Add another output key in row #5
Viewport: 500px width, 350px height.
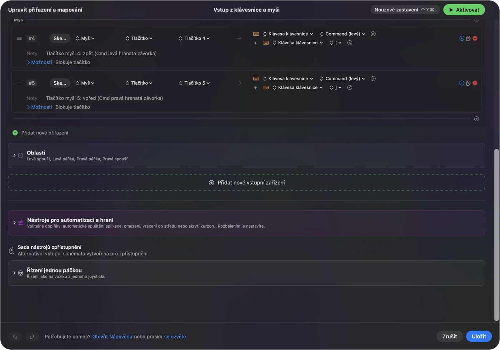255,88
